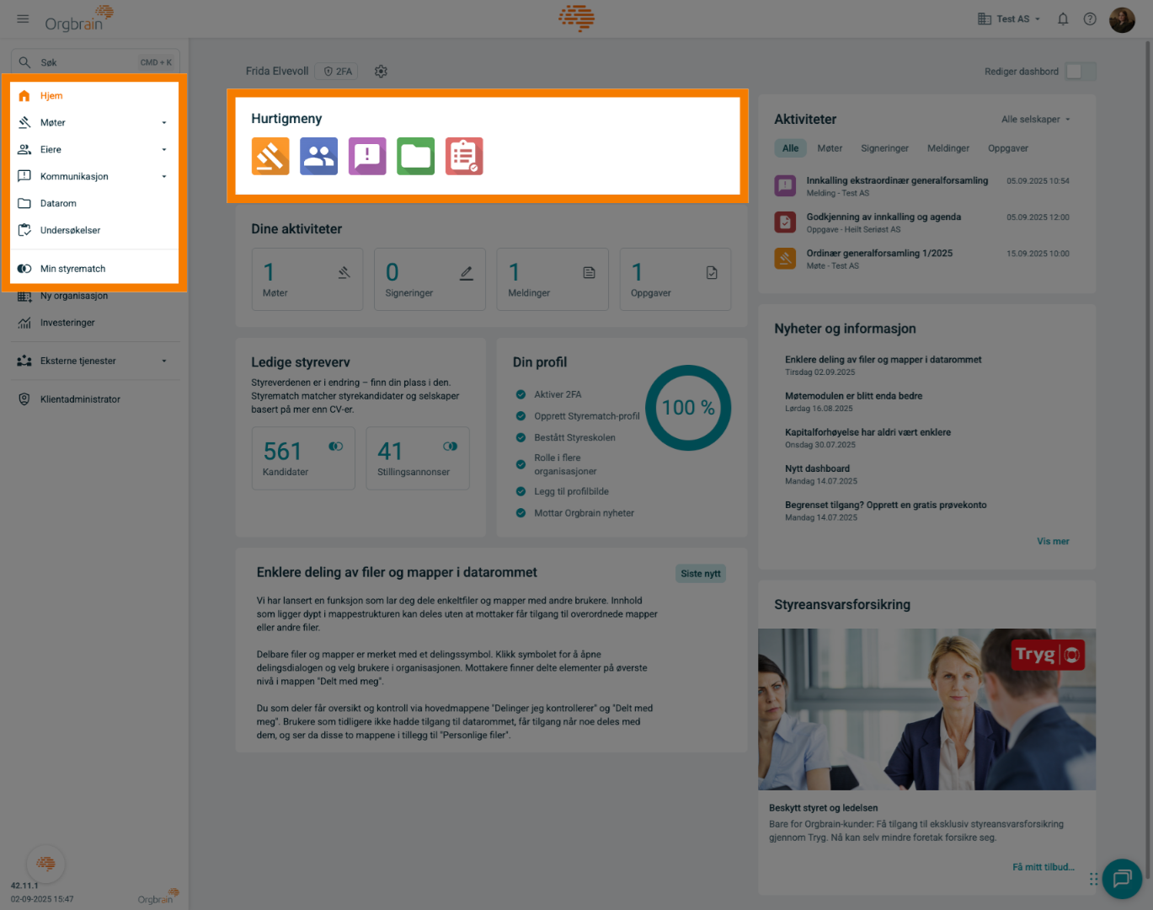1153x910 pixels.
Task: Open the hamburger menu icon
Action: [23, 19]
